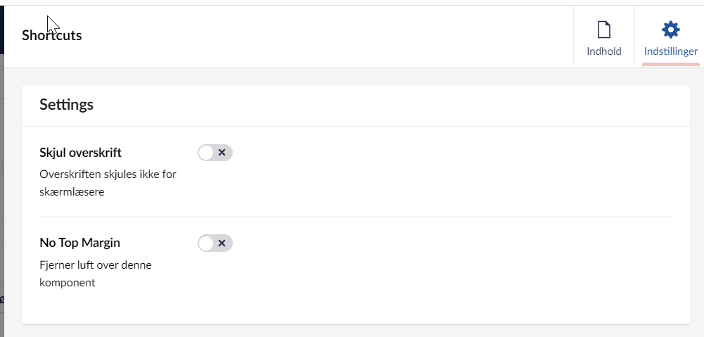Click the "Fjerner luft over denne komponent" description
This screenshot has width=704, height=337.
click(95, 274)
